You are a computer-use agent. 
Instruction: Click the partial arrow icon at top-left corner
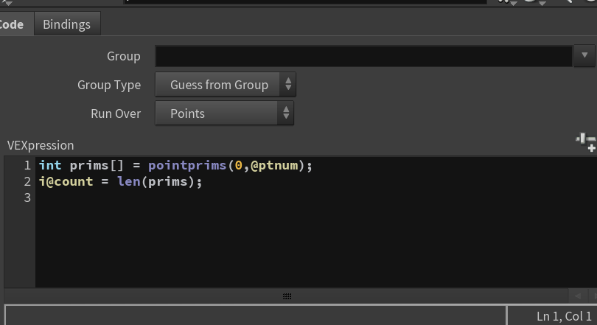(x=7, y=3)
